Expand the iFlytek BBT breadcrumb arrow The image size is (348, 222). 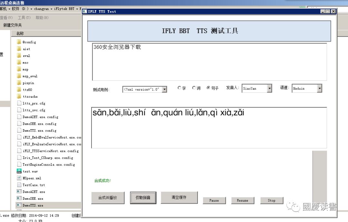(x=77, y=9)
